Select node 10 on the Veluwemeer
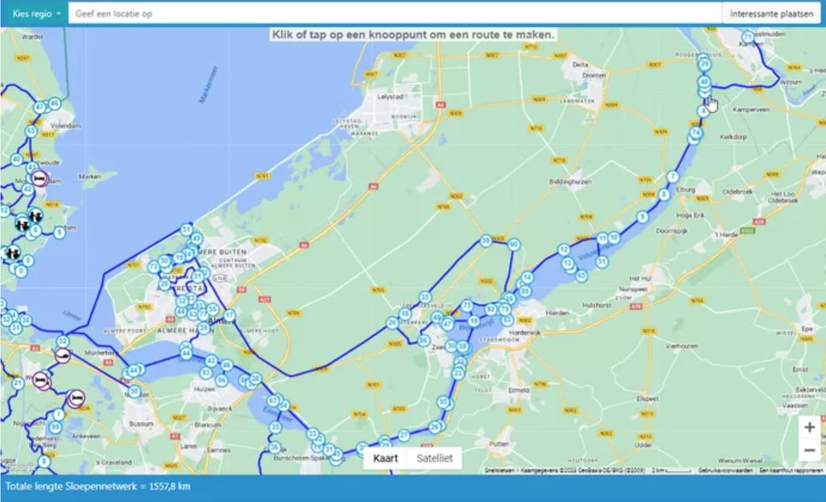826x502 pixels. 614,238
